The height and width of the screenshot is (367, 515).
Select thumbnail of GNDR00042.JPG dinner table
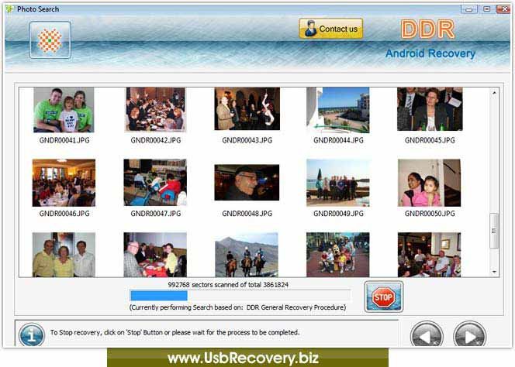click(156, 109)
